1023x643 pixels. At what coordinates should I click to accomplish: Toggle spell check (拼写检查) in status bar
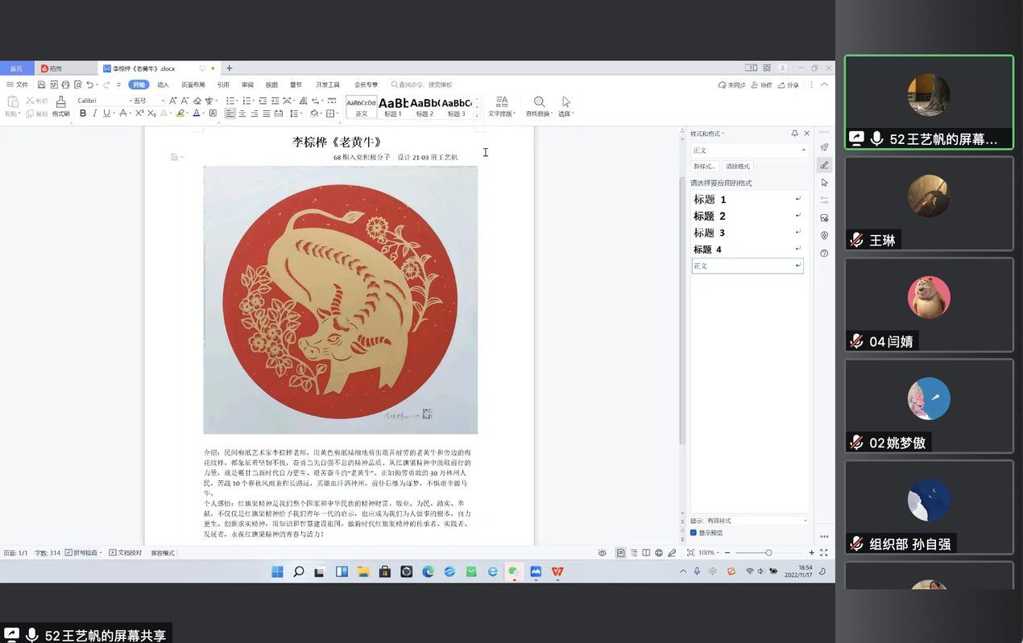pos(84,553)
